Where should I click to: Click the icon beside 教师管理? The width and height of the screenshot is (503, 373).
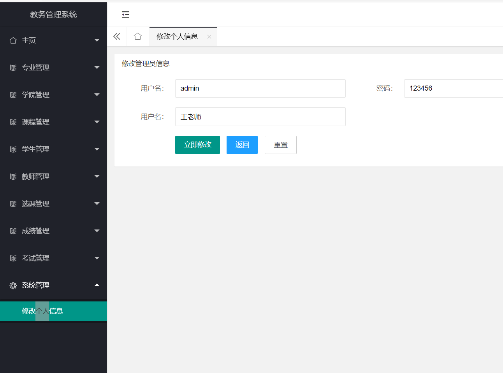tap(13, 177)
